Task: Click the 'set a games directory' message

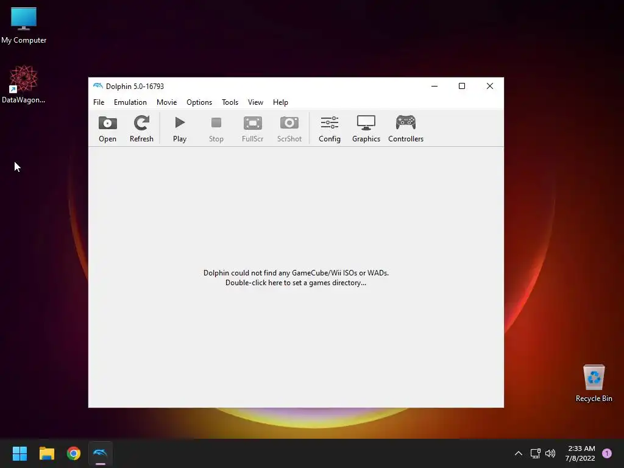Action: [x=296, y=278]
